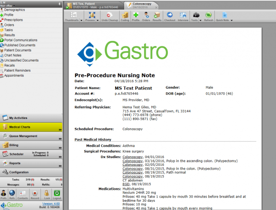This screenshot has height=210, width=276.
Task: Click the Undo Cleanup toolbar icon
Action: (109, 17)
